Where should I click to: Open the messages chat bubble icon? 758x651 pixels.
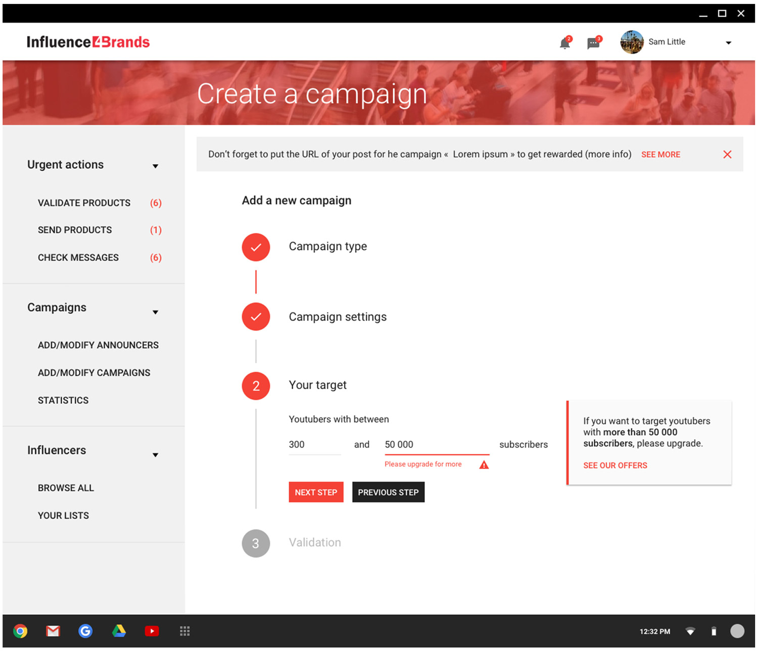[594, 43]
